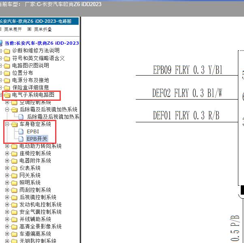Expand the 发动机电控制系统 node
The width and height of the screenshot is (244, 243).
7,204
